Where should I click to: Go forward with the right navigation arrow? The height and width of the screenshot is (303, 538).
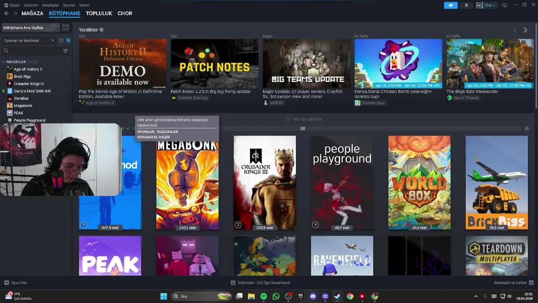click(15, 13)
